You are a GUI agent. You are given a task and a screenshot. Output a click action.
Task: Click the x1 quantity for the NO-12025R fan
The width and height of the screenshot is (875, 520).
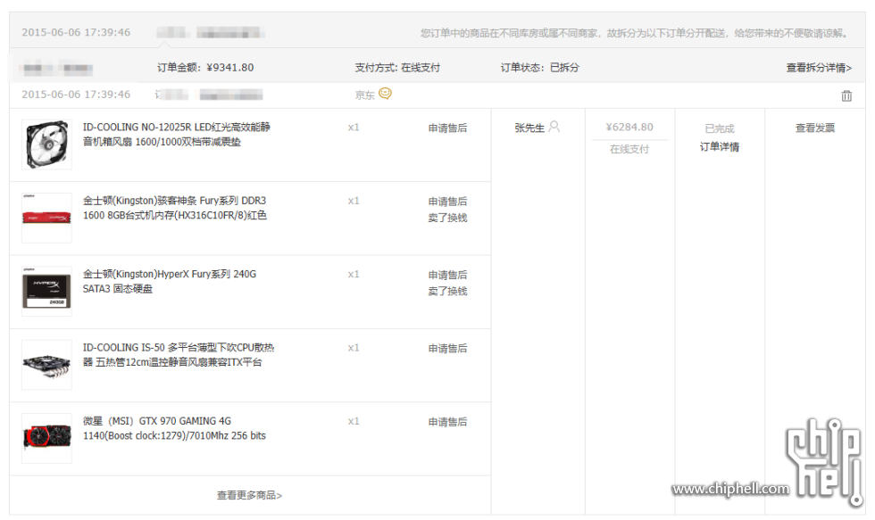pyautogui.click(x=354, y=127)
